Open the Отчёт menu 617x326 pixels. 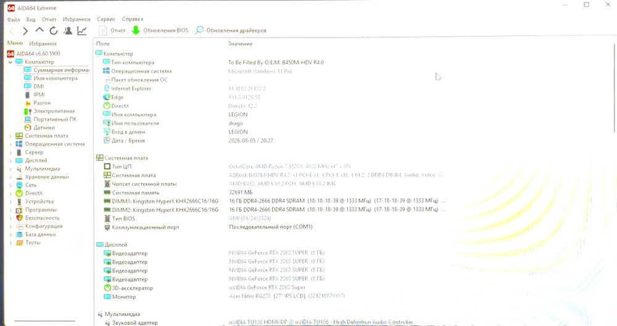click(49, 19)
